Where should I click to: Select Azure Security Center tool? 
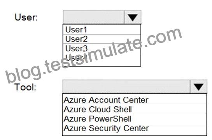[134, 128]
